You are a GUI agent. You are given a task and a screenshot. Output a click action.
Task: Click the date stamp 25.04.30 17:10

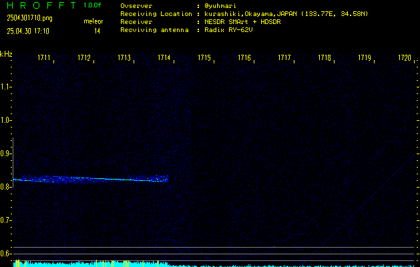(28, 31)
